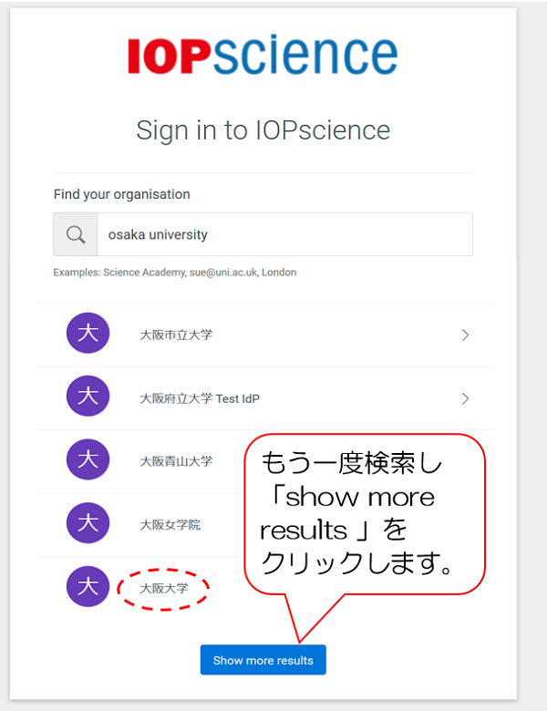Click the Examples hint text below search
This screenshot has width=547, height=711.
[x=174, y=272]
